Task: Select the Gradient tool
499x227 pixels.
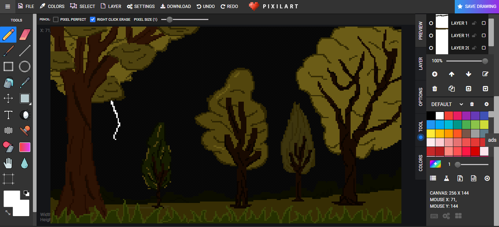Action: pyautogui.click(x=25, y=147)
